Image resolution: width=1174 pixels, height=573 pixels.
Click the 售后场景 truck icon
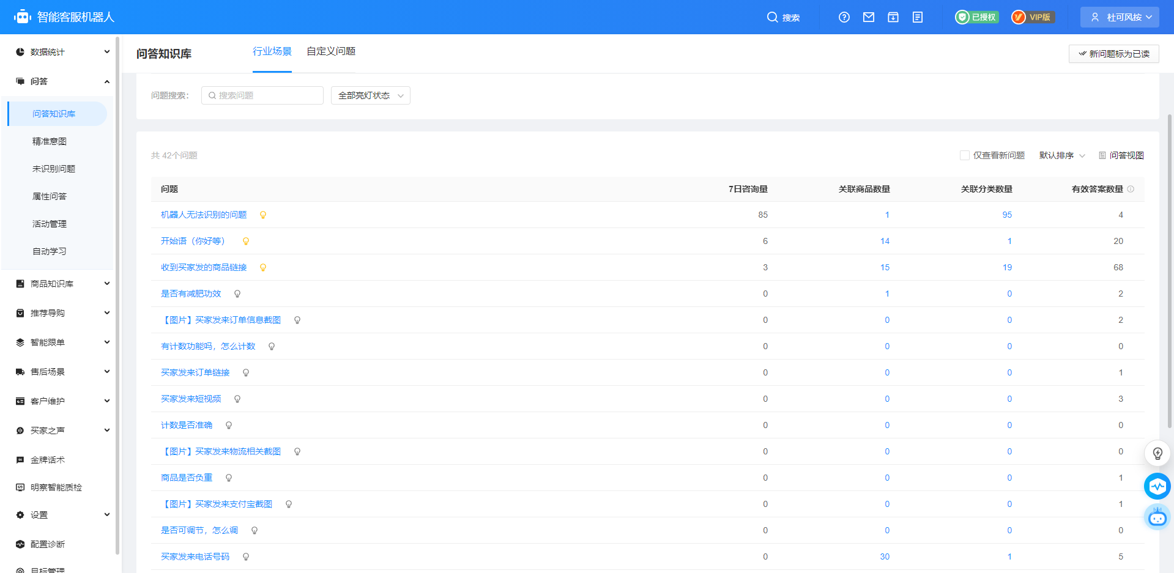click(x=20, y=372)
